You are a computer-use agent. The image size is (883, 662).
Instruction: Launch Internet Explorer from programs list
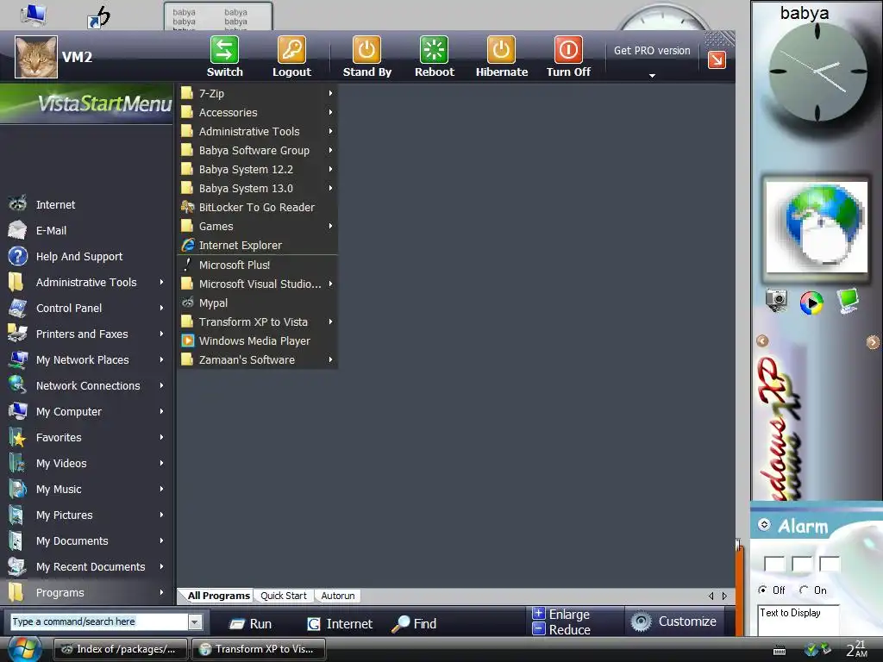[x=240, y=246]
